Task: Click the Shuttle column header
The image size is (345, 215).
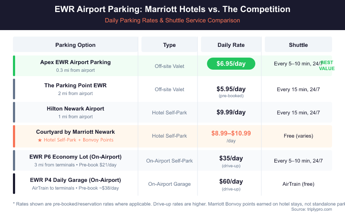Action: coord(298,45)
